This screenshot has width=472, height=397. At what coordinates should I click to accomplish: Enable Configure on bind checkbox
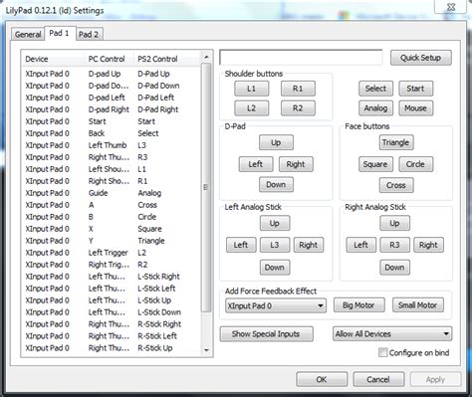click(x=382, y=352)
